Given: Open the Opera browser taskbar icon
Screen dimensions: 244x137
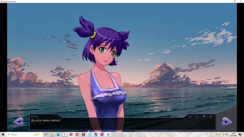Looking at the screenshot, I should point(77,134).
